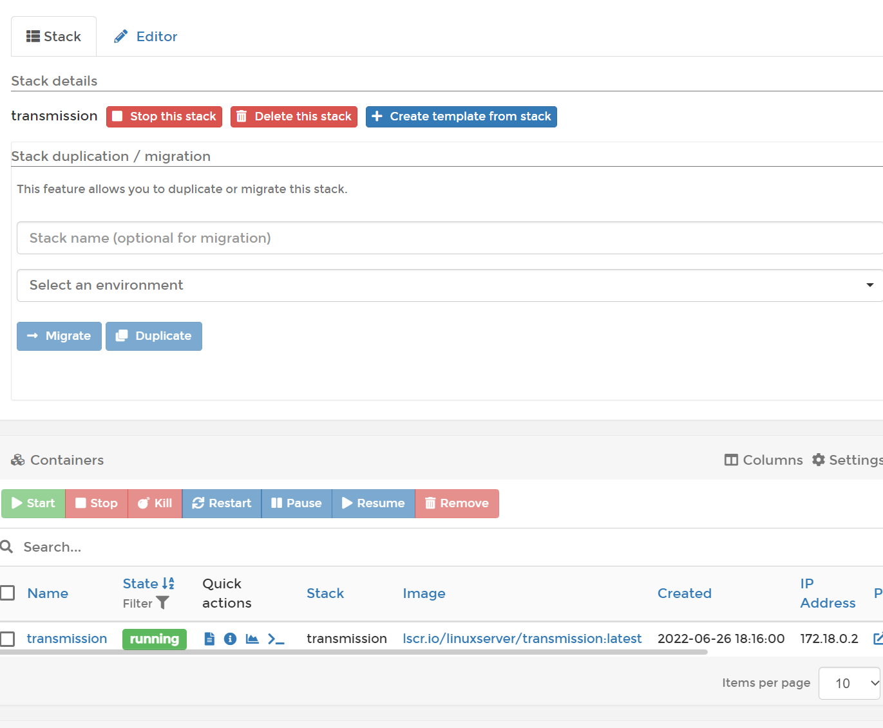Click the Start containers button
The height and width of the screenshot is (728, 883).
coord(33,503)
